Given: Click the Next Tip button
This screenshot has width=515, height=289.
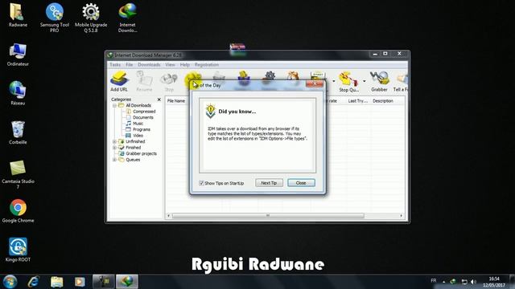Looking at the screenshot, I should point(269,183).
